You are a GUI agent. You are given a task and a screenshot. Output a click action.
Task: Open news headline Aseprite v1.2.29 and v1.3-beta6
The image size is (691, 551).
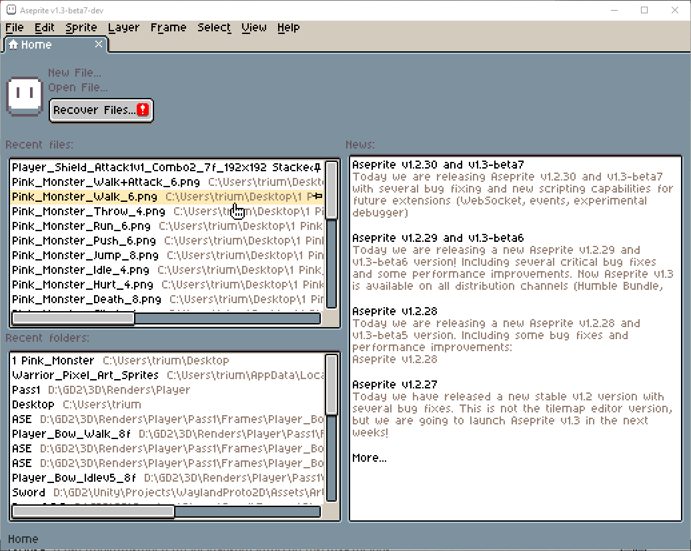[x=438, y=238]
